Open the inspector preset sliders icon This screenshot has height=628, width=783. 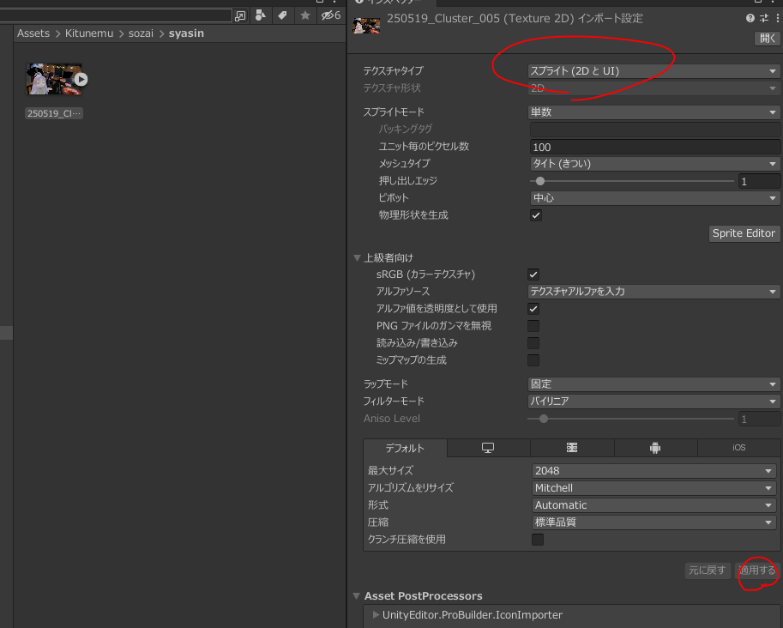763,18
